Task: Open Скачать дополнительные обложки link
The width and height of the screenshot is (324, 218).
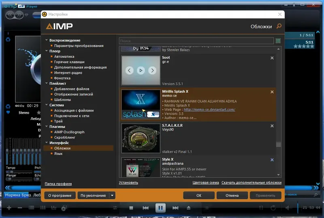Action: click(252, 182)
